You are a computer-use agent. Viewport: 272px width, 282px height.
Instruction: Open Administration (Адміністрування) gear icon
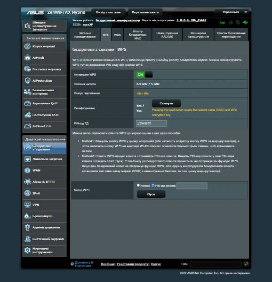tap(27, 227)
